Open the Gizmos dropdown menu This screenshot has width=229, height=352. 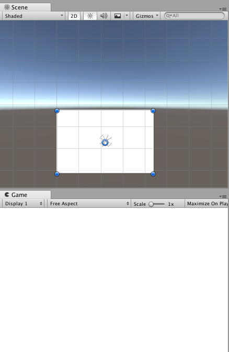[x=147, y=16]
